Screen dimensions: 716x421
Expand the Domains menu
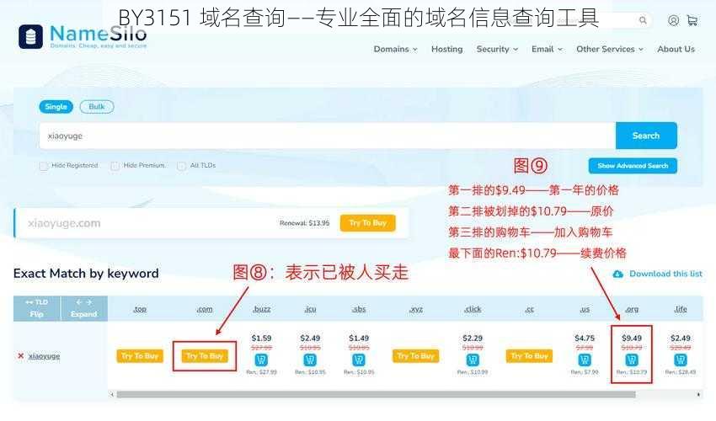[395, 50]
